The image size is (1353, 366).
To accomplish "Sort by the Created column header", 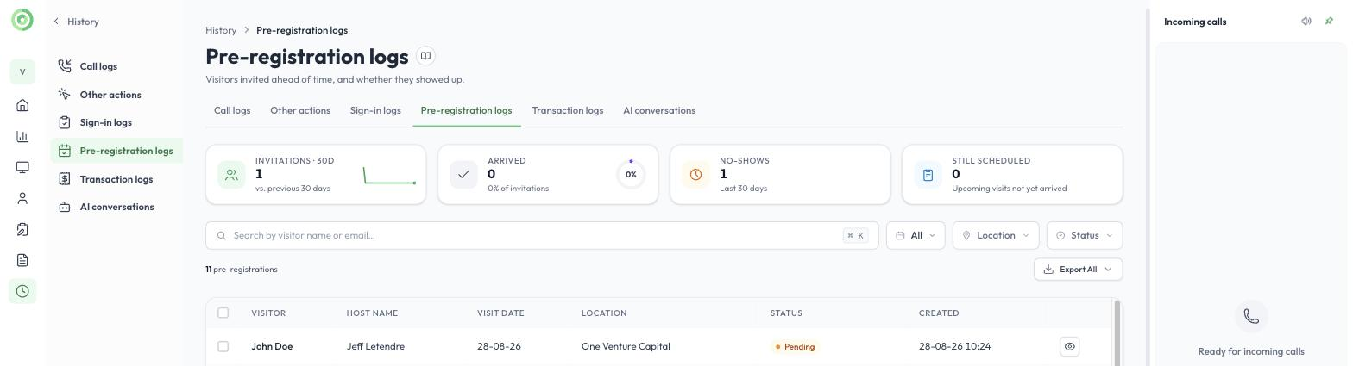I will (x=939, y=313).
